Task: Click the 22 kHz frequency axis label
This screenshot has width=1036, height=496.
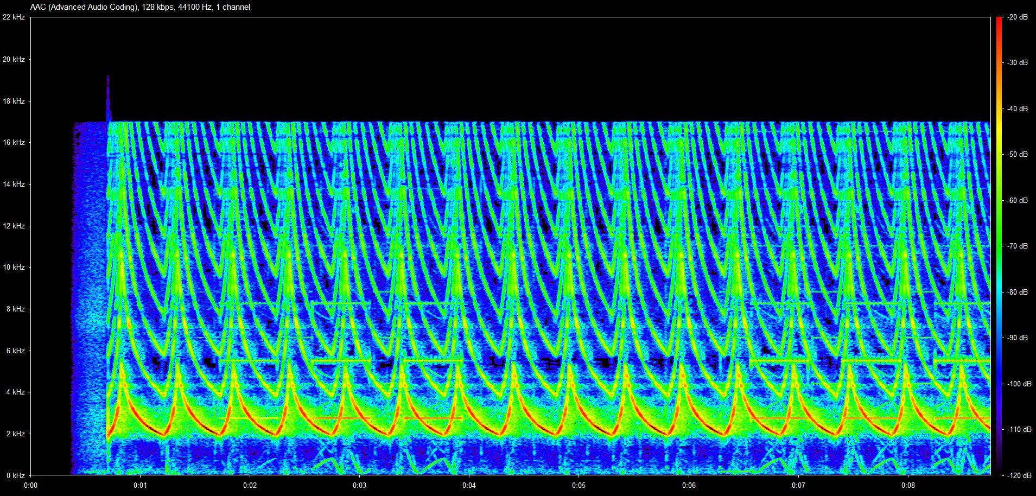Action: (x=14, y=17)
